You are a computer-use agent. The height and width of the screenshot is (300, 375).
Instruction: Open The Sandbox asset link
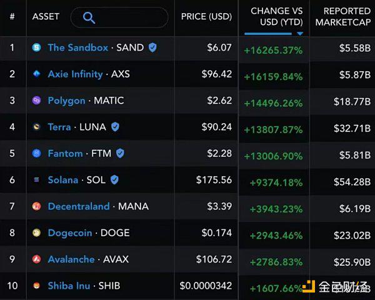point(77,47)
